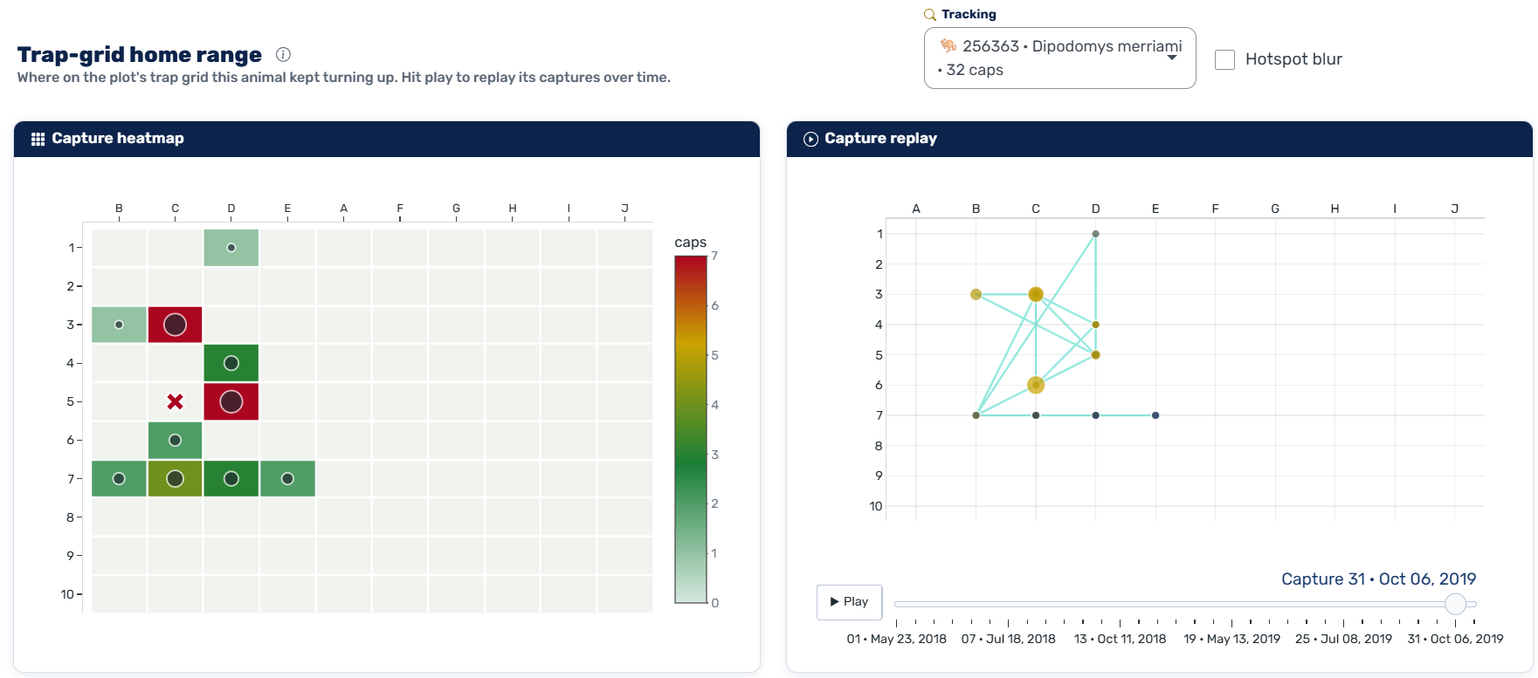This screenshot has height=678, width=1538.
Task: Click timeline label 31 • Oct 06, 2019
Action: pos(1456,639)
